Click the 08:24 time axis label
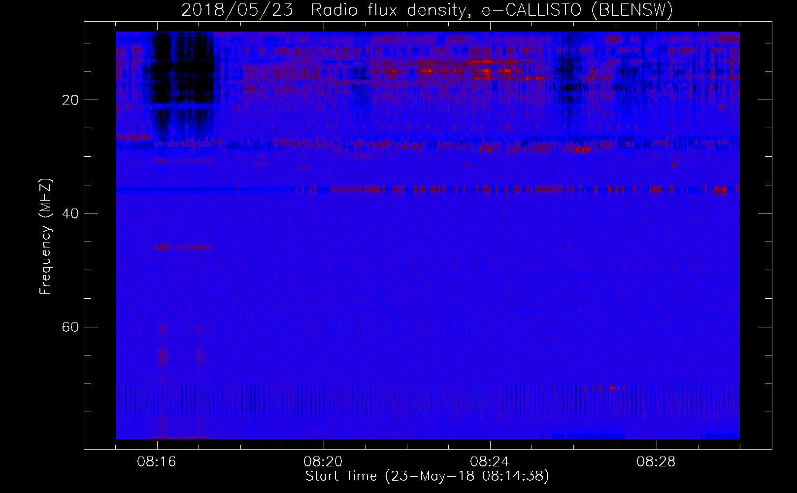This screenshot has width=797, height=493. click(490, 462)
